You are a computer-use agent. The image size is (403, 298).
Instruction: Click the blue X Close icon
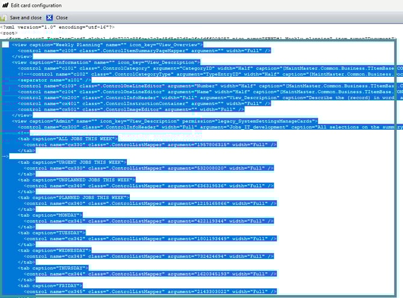coord(49,17)
